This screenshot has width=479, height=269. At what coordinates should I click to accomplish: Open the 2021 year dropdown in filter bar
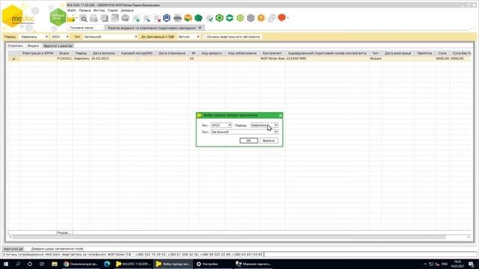(x=67, y=37)
